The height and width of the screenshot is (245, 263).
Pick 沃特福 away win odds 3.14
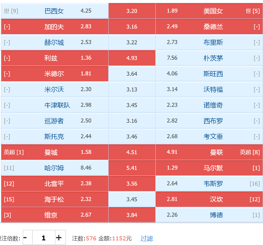click(209, 90)
